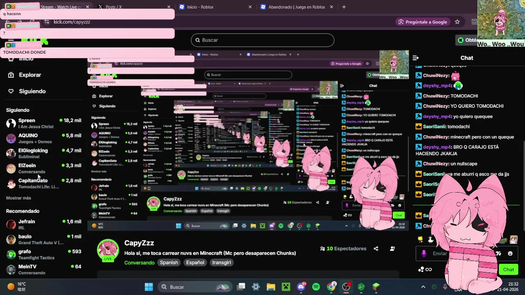
Task: Click the stream title 'Hola si, me toca carrear'
Action: 210,253
